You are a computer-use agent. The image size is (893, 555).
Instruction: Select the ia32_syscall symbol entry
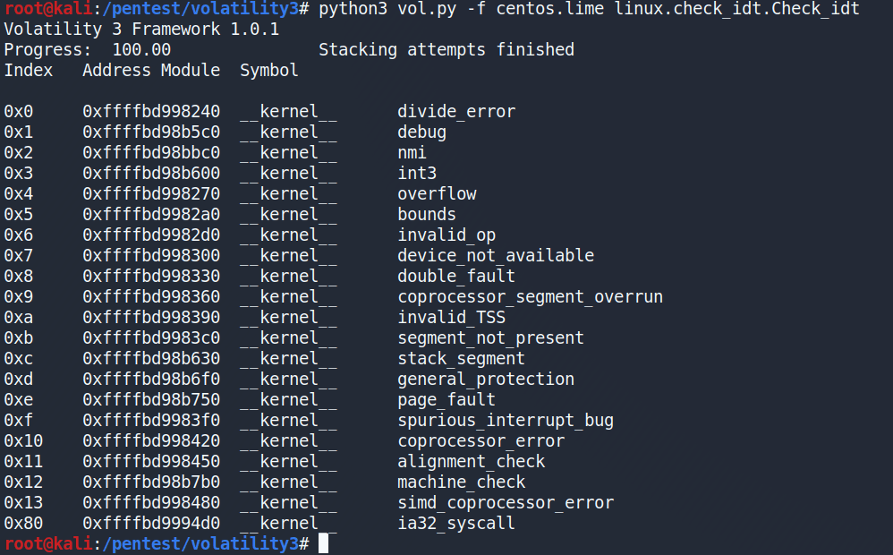pyautogui.click(x=456, y=524)
